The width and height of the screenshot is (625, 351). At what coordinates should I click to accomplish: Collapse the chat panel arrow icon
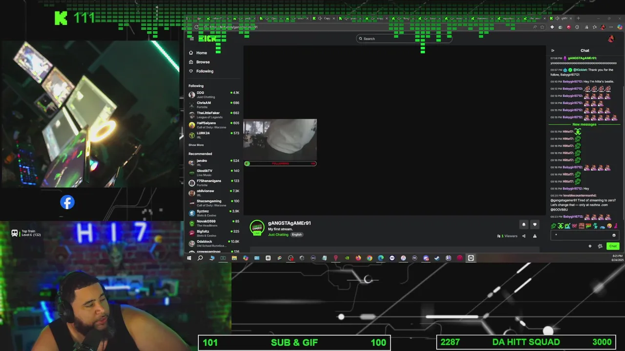coord(553,51)
